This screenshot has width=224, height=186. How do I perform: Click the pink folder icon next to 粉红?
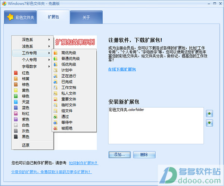16,114
